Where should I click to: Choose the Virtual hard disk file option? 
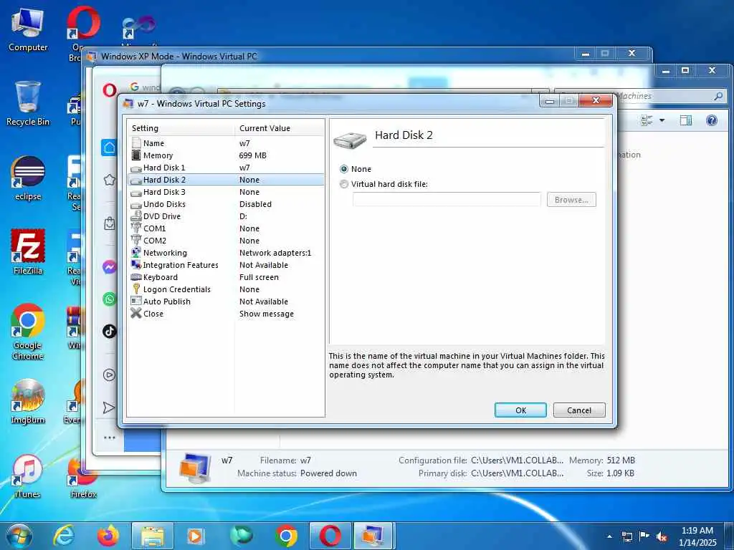click(x=344, y=184)
